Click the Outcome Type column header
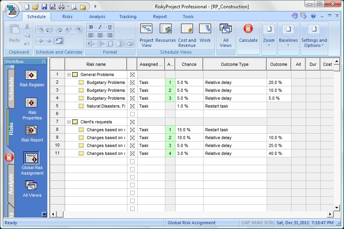This screenshot has height=229, width=344. (234, 64)
